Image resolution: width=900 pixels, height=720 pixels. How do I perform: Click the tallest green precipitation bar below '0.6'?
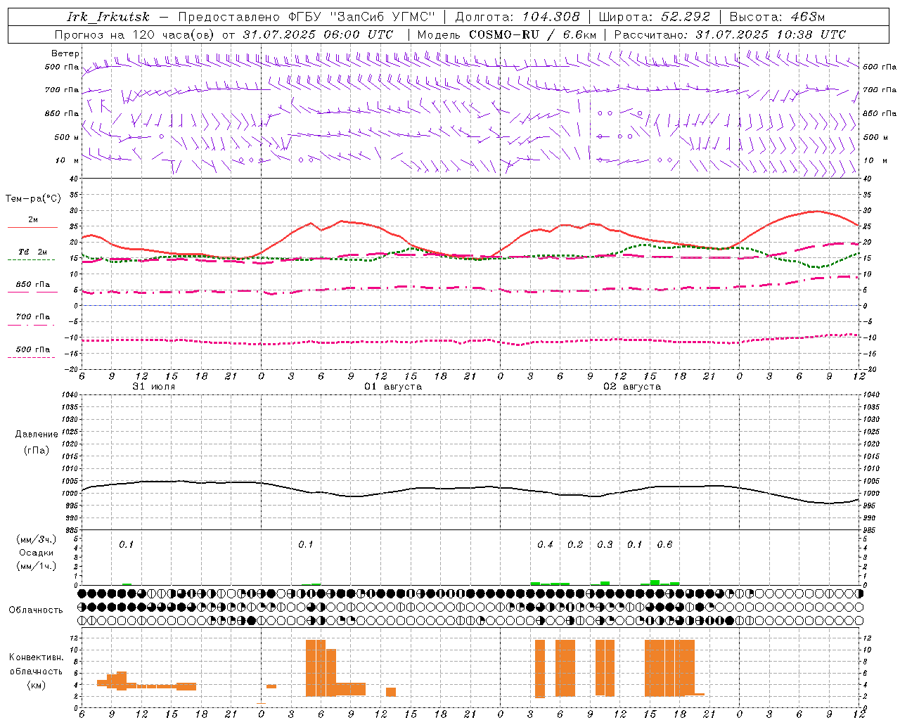(655, 582)
